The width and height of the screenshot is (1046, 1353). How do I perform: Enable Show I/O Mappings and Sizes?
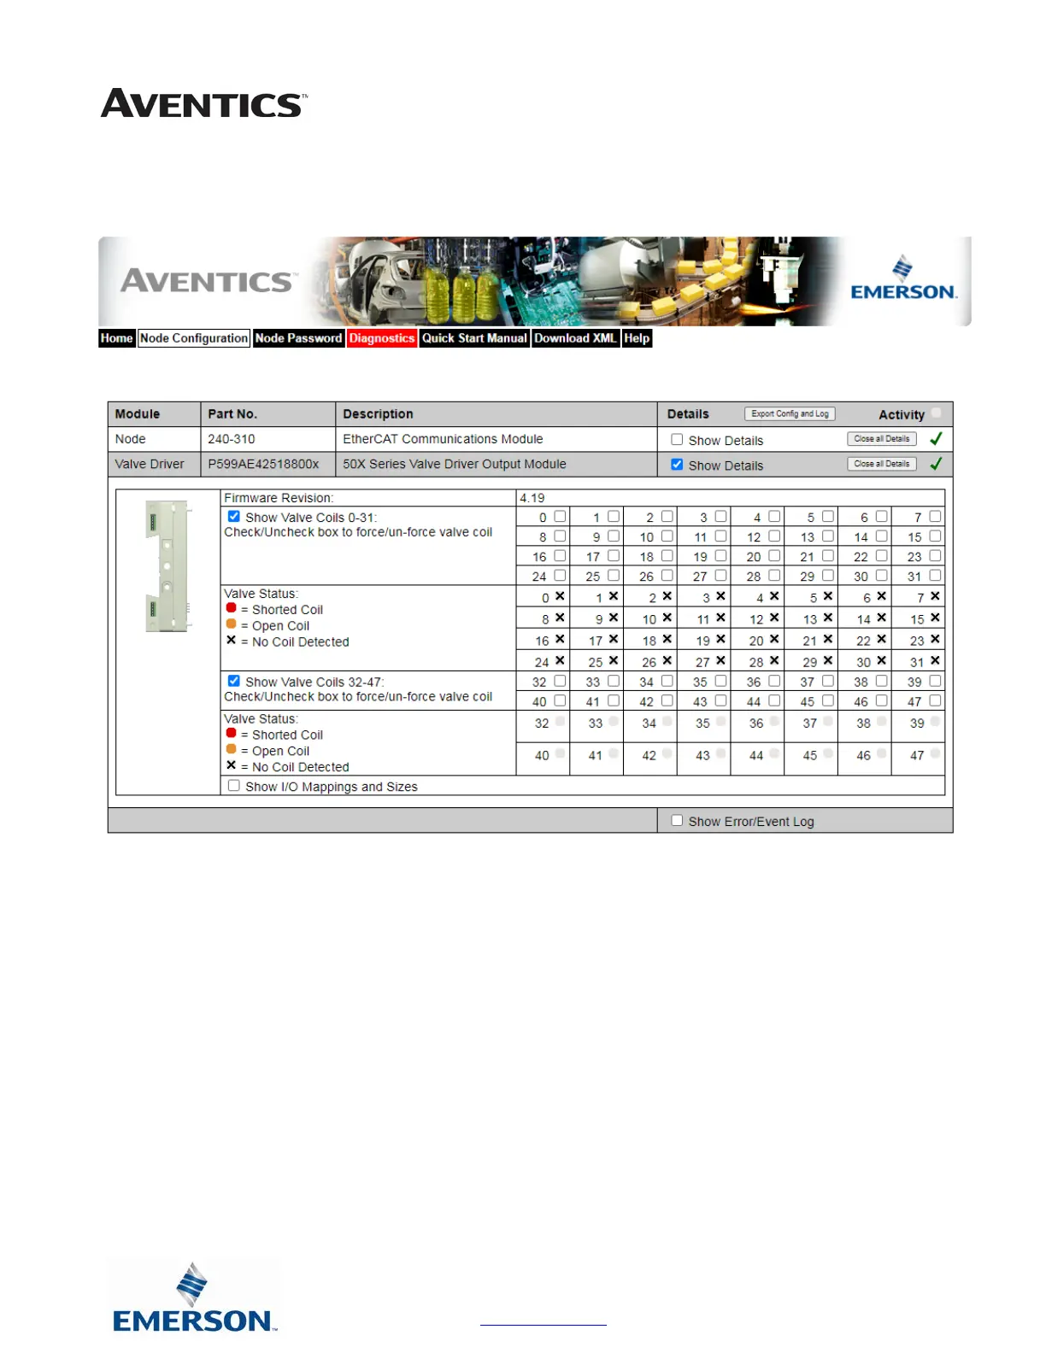[x=233, y=786]
